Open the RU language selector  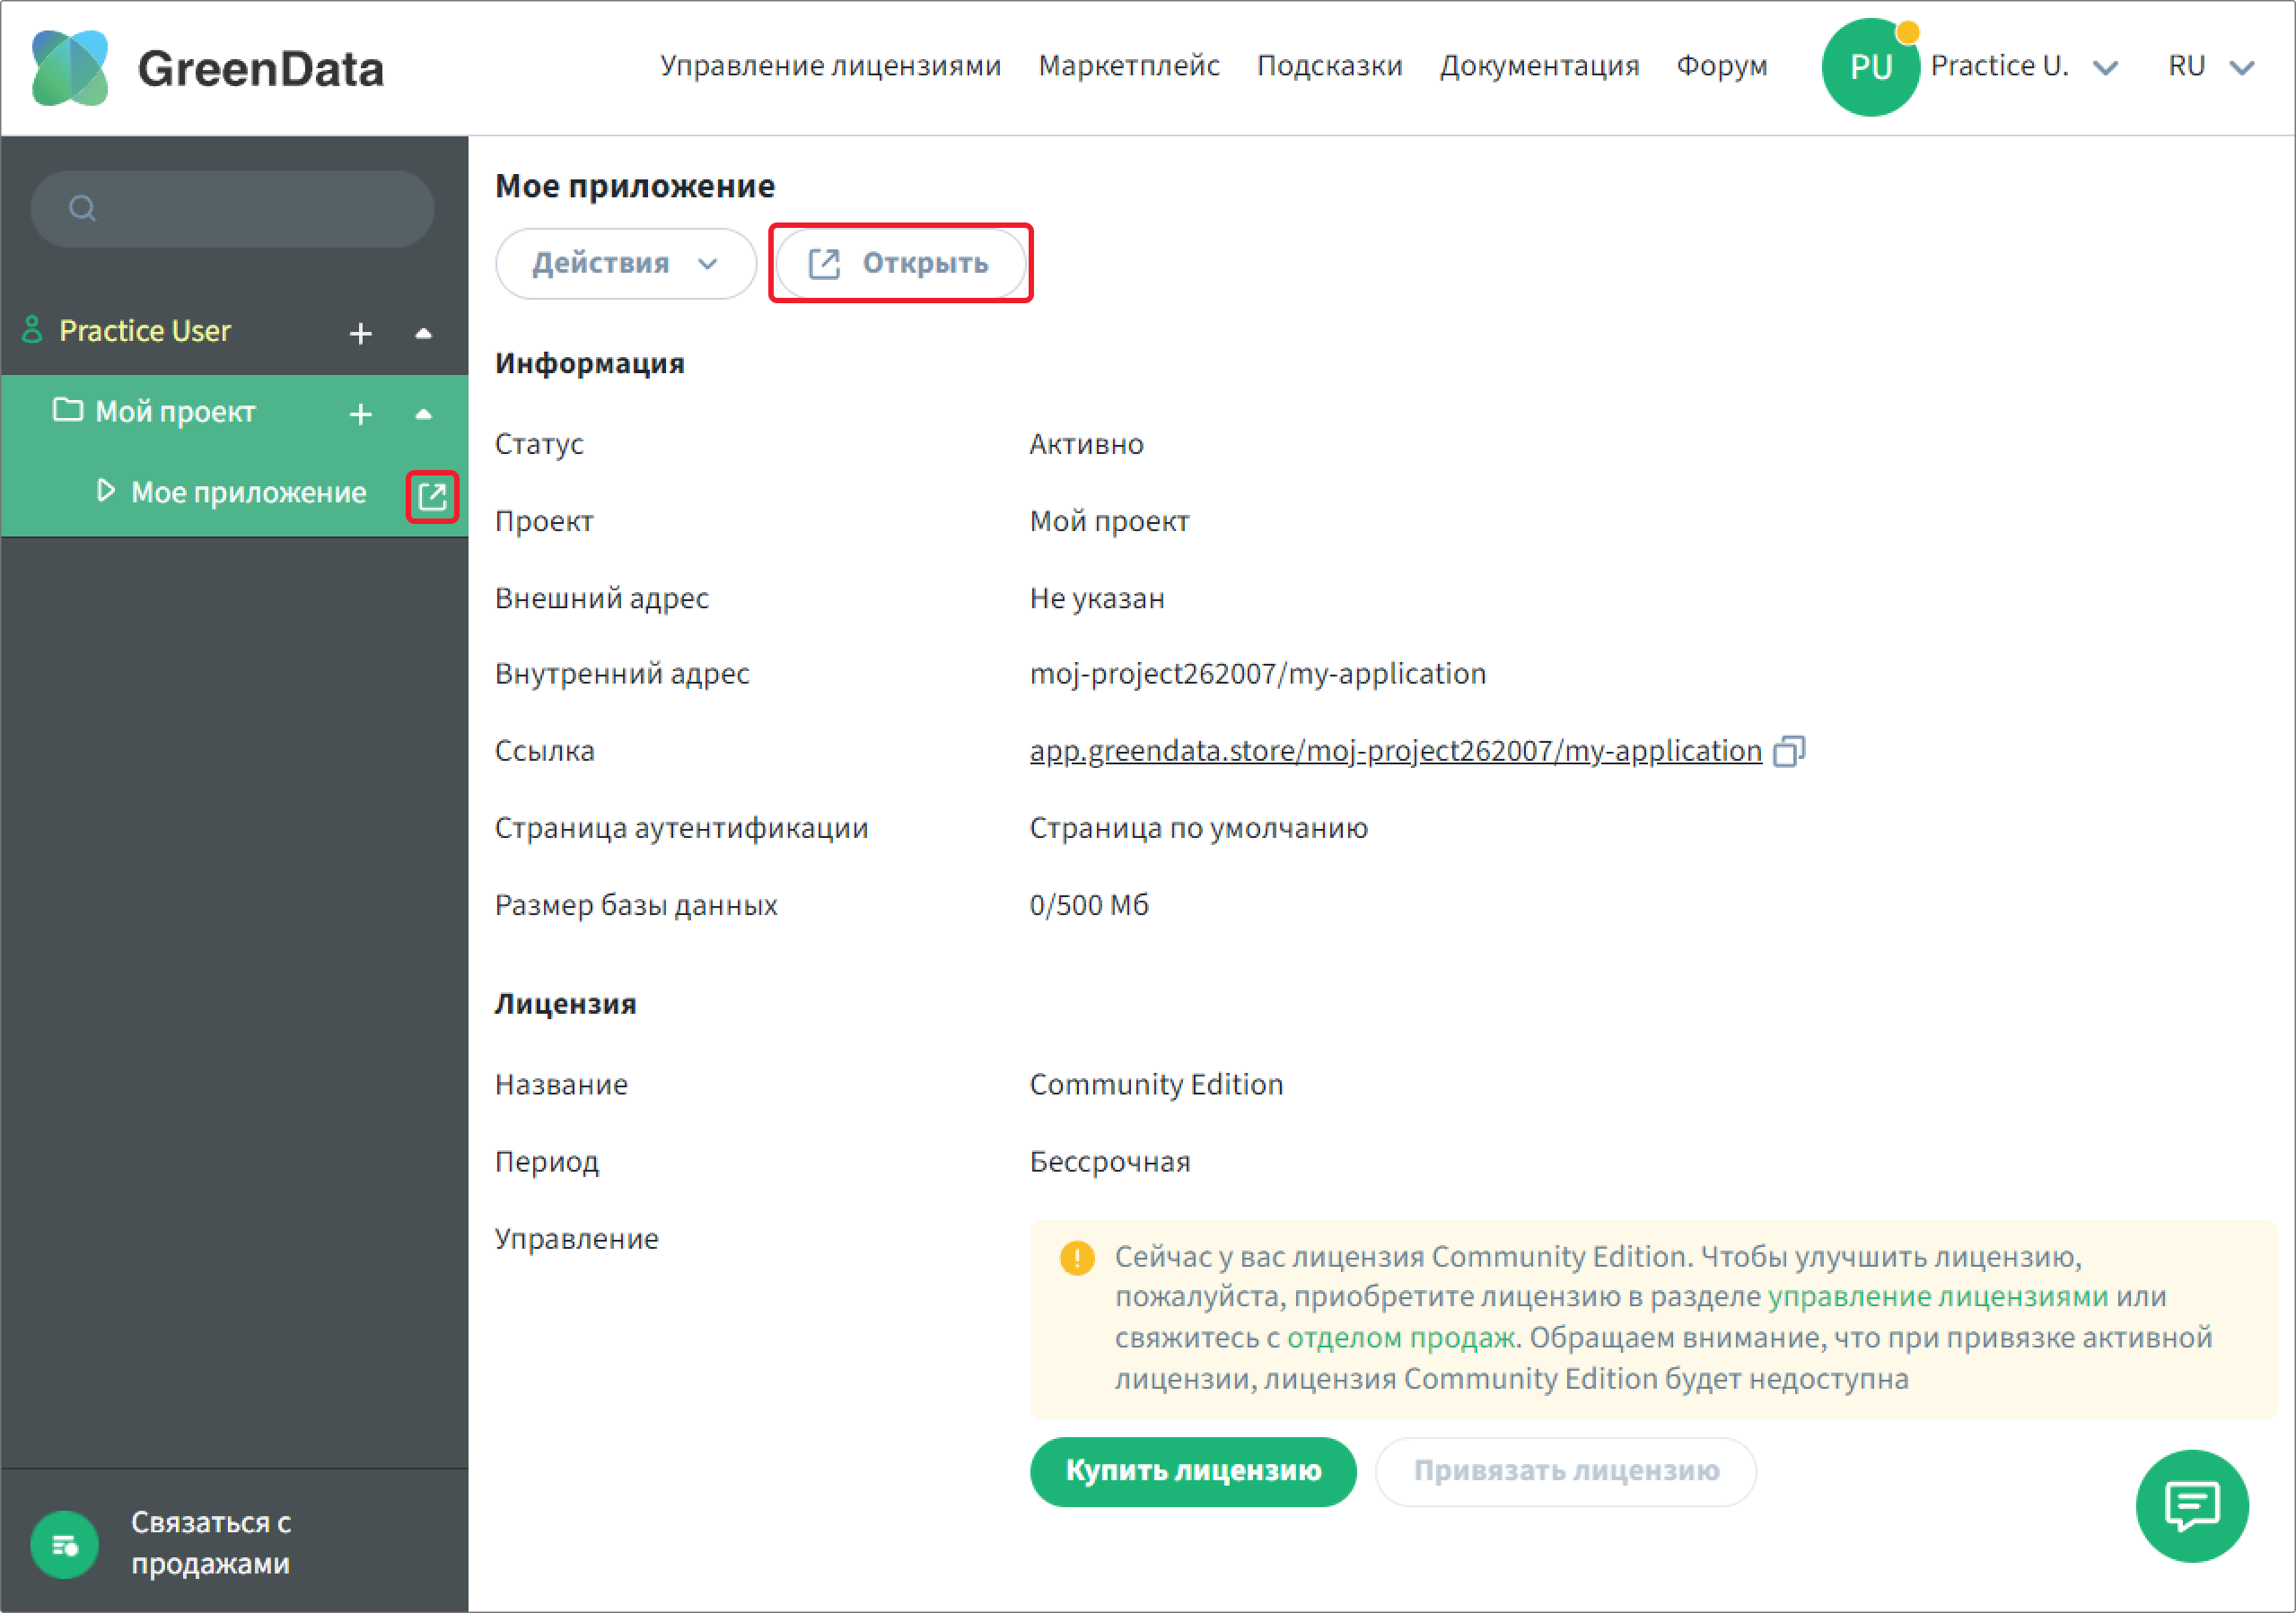2212,67
